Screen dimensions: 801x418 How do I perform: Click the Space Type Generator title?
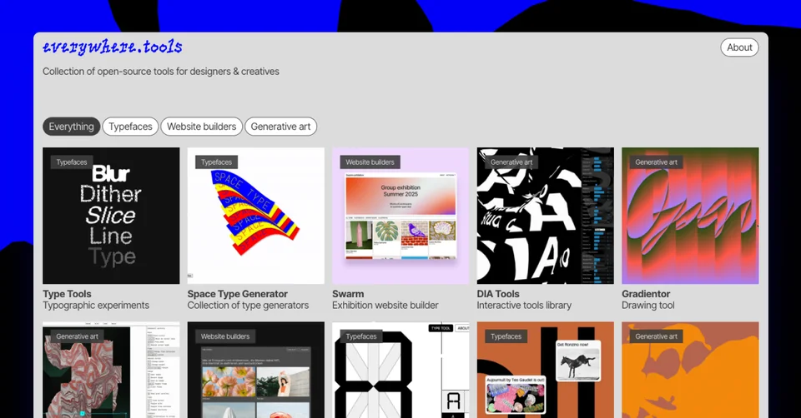[x=238, y=294]
